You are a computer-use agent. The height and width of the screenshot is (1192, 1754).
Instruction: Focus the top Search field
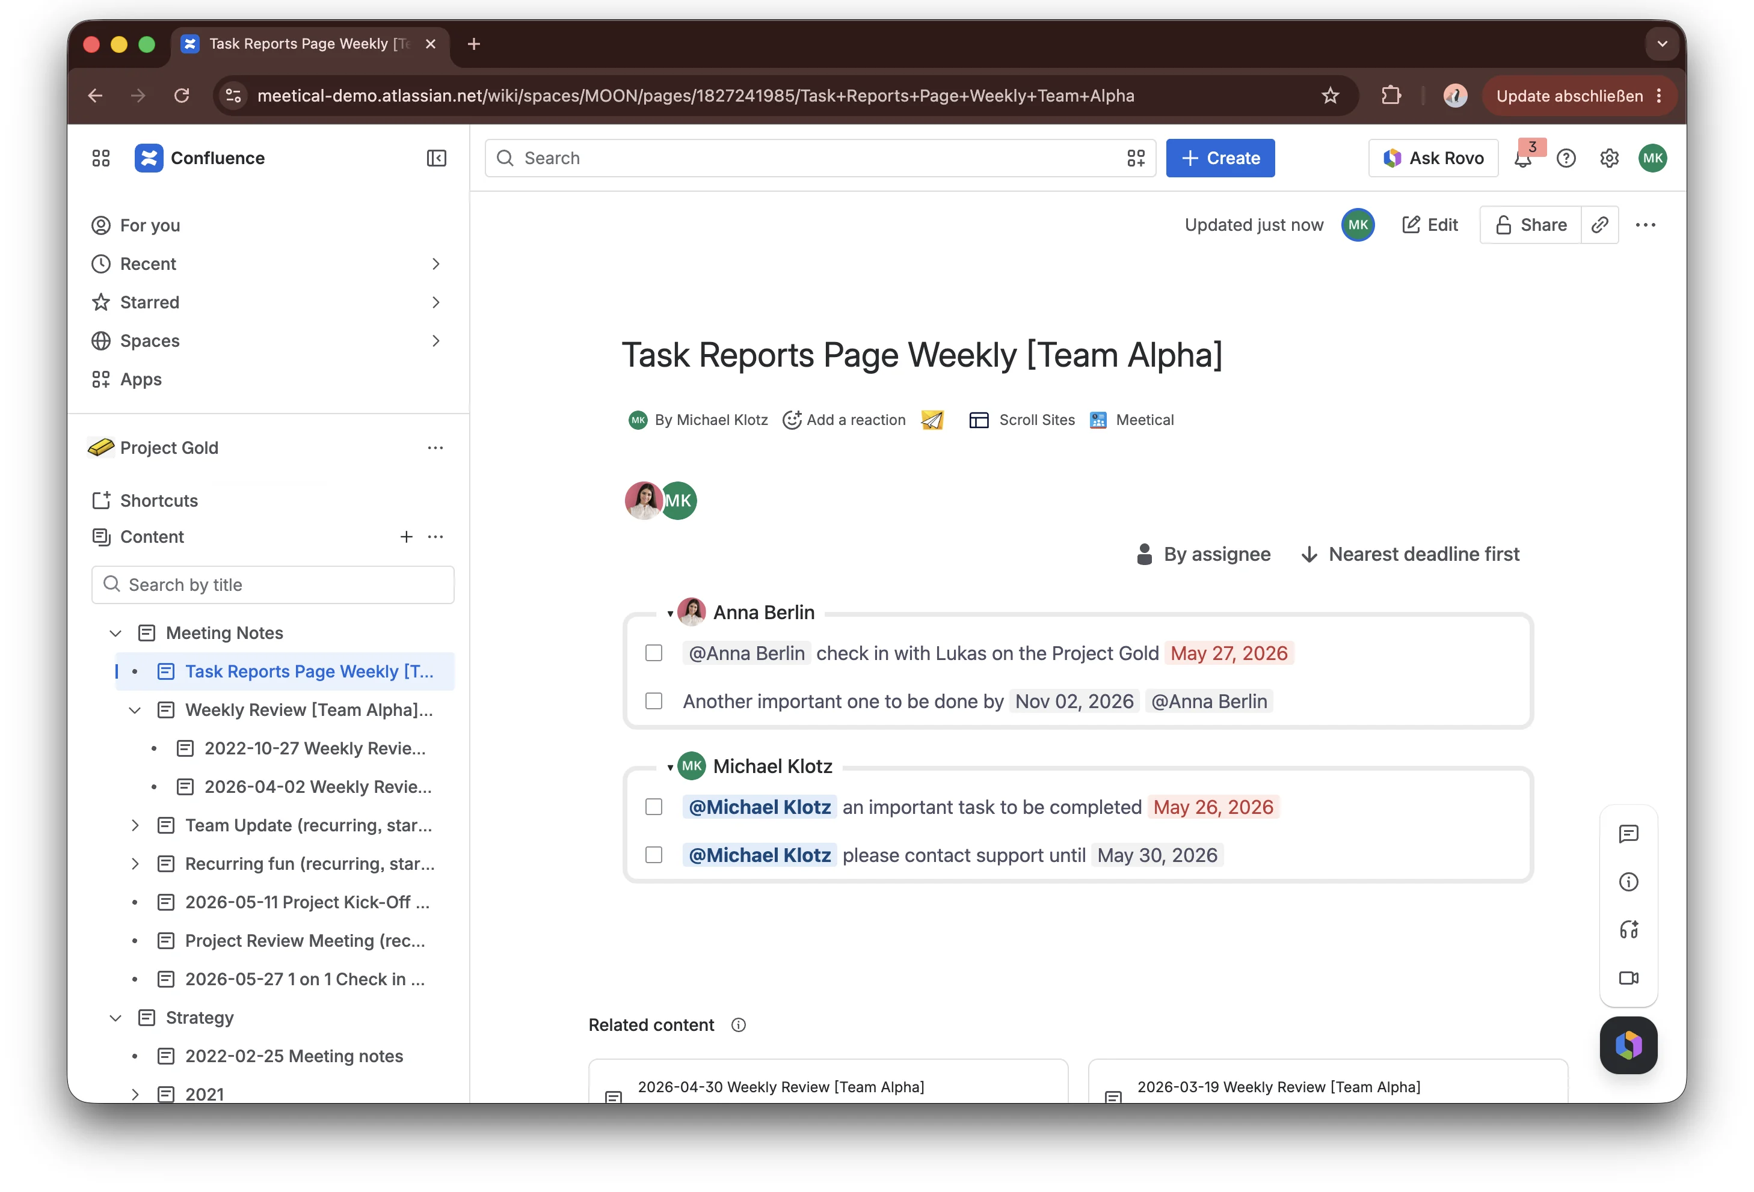pyautogui.click(x=820, y=157)
